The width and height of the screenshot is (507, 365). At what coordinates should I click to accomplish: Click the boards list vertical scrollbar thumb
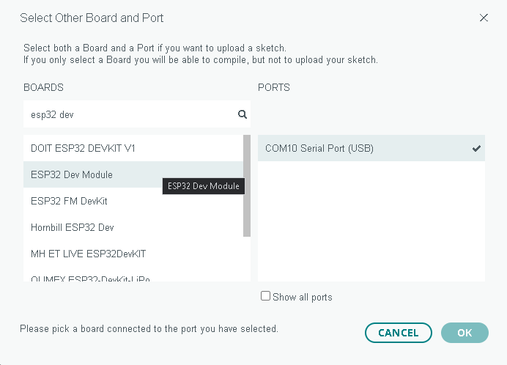coord(247,185)
